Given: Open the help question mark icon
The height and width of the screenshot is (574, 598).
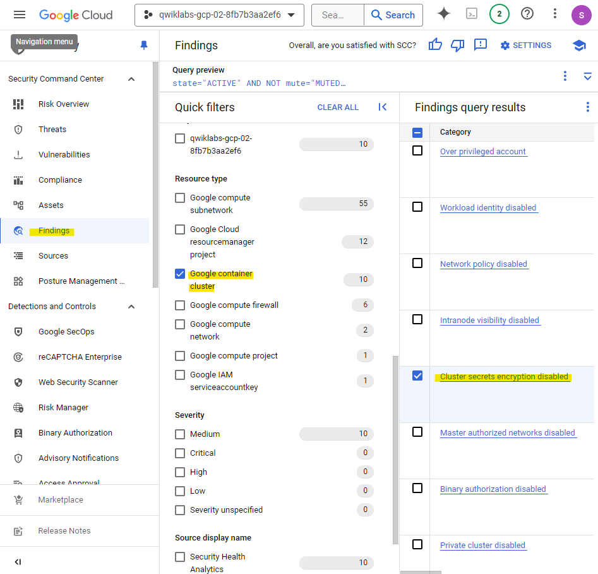Looking at the screenshot, I should pyautogui.click(x=527, y=14).
